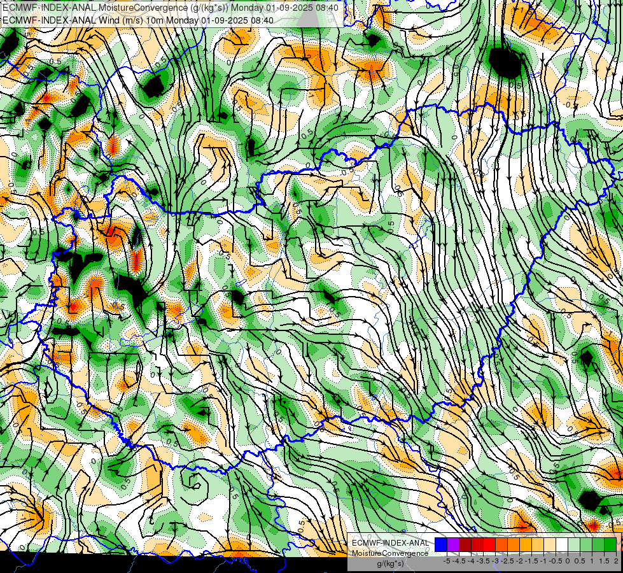Screen dimensions: 623x573
Task: Click the -1 legend scale value
Action: [x=543, y=561]
